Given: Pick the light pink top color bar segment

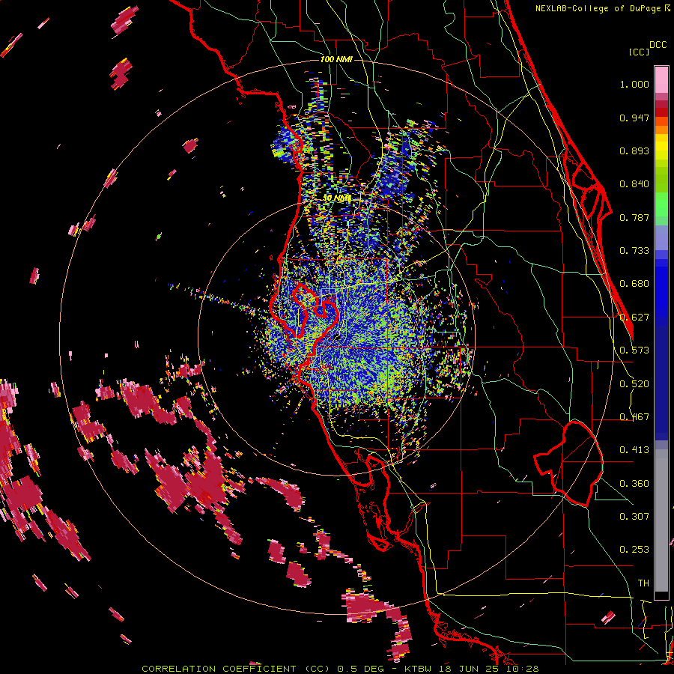Looking at the screenshot, I should coord(661,79).
